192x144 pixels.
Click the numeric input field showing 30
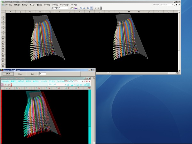click(x=42, y=74)
